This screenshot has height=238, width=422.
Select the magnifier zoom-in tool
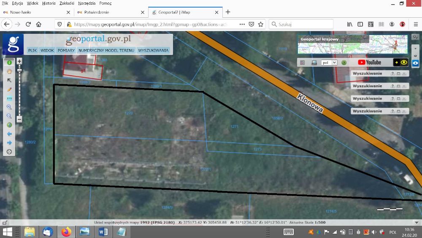pos(9,107)
